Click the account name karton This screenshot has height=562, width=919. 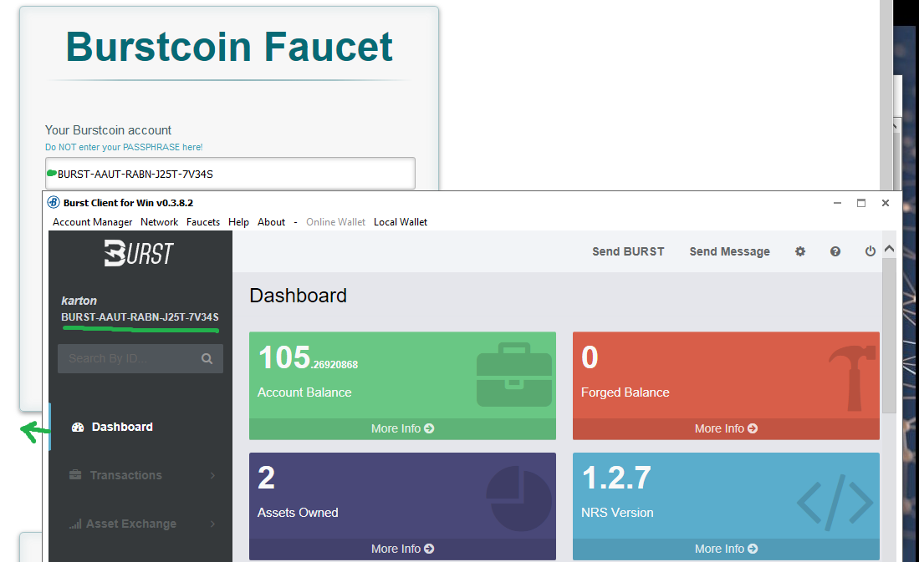79,301
